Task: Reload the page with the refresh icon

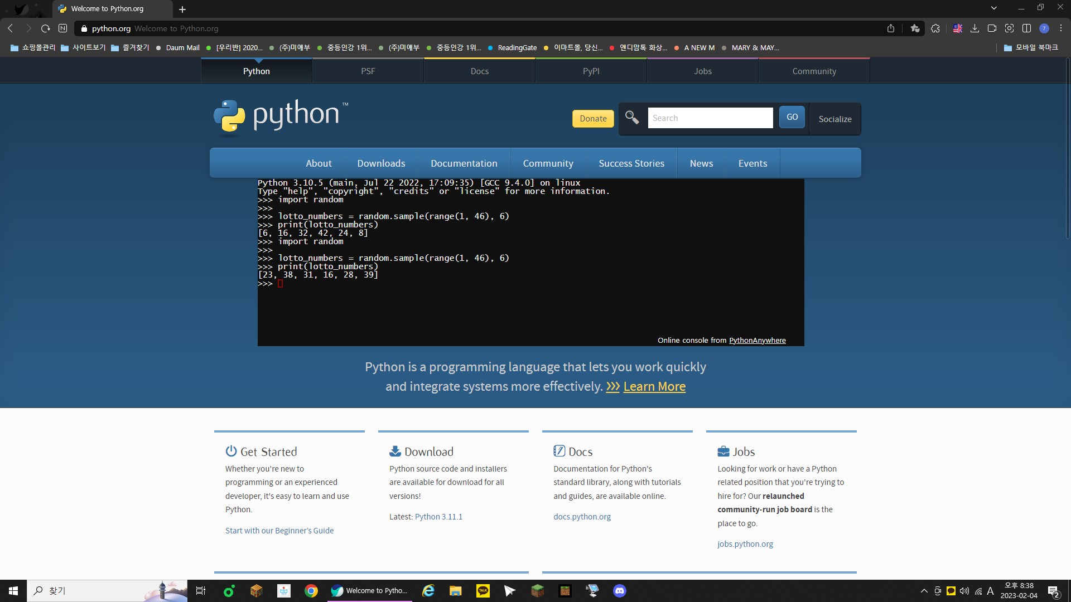Action: pos(46,28)
